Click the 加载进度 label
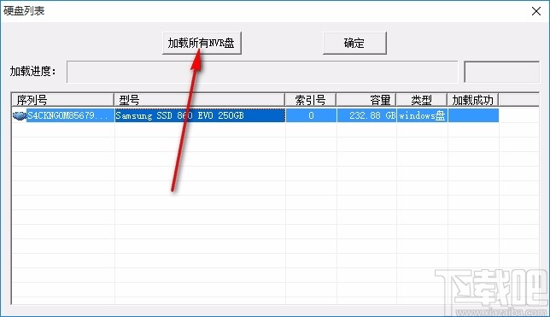The height and width of the screenshot is (317, 550). coord(33,71)
